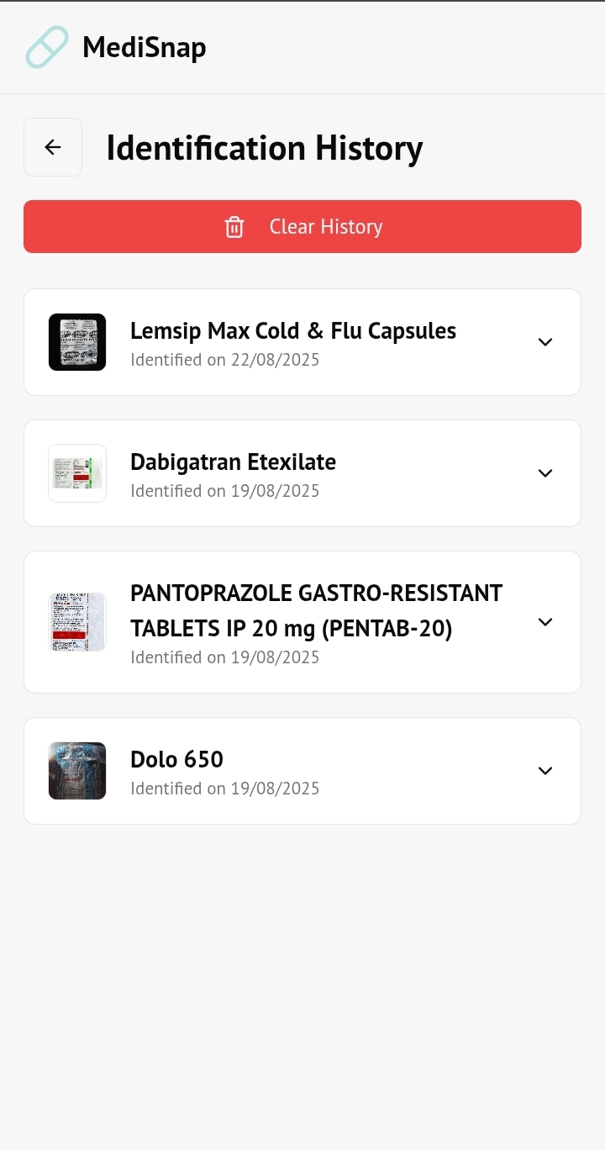605x1150 pixels.
Task: Expand the Dolo 650 entry chevron
Action: (545, 771)
